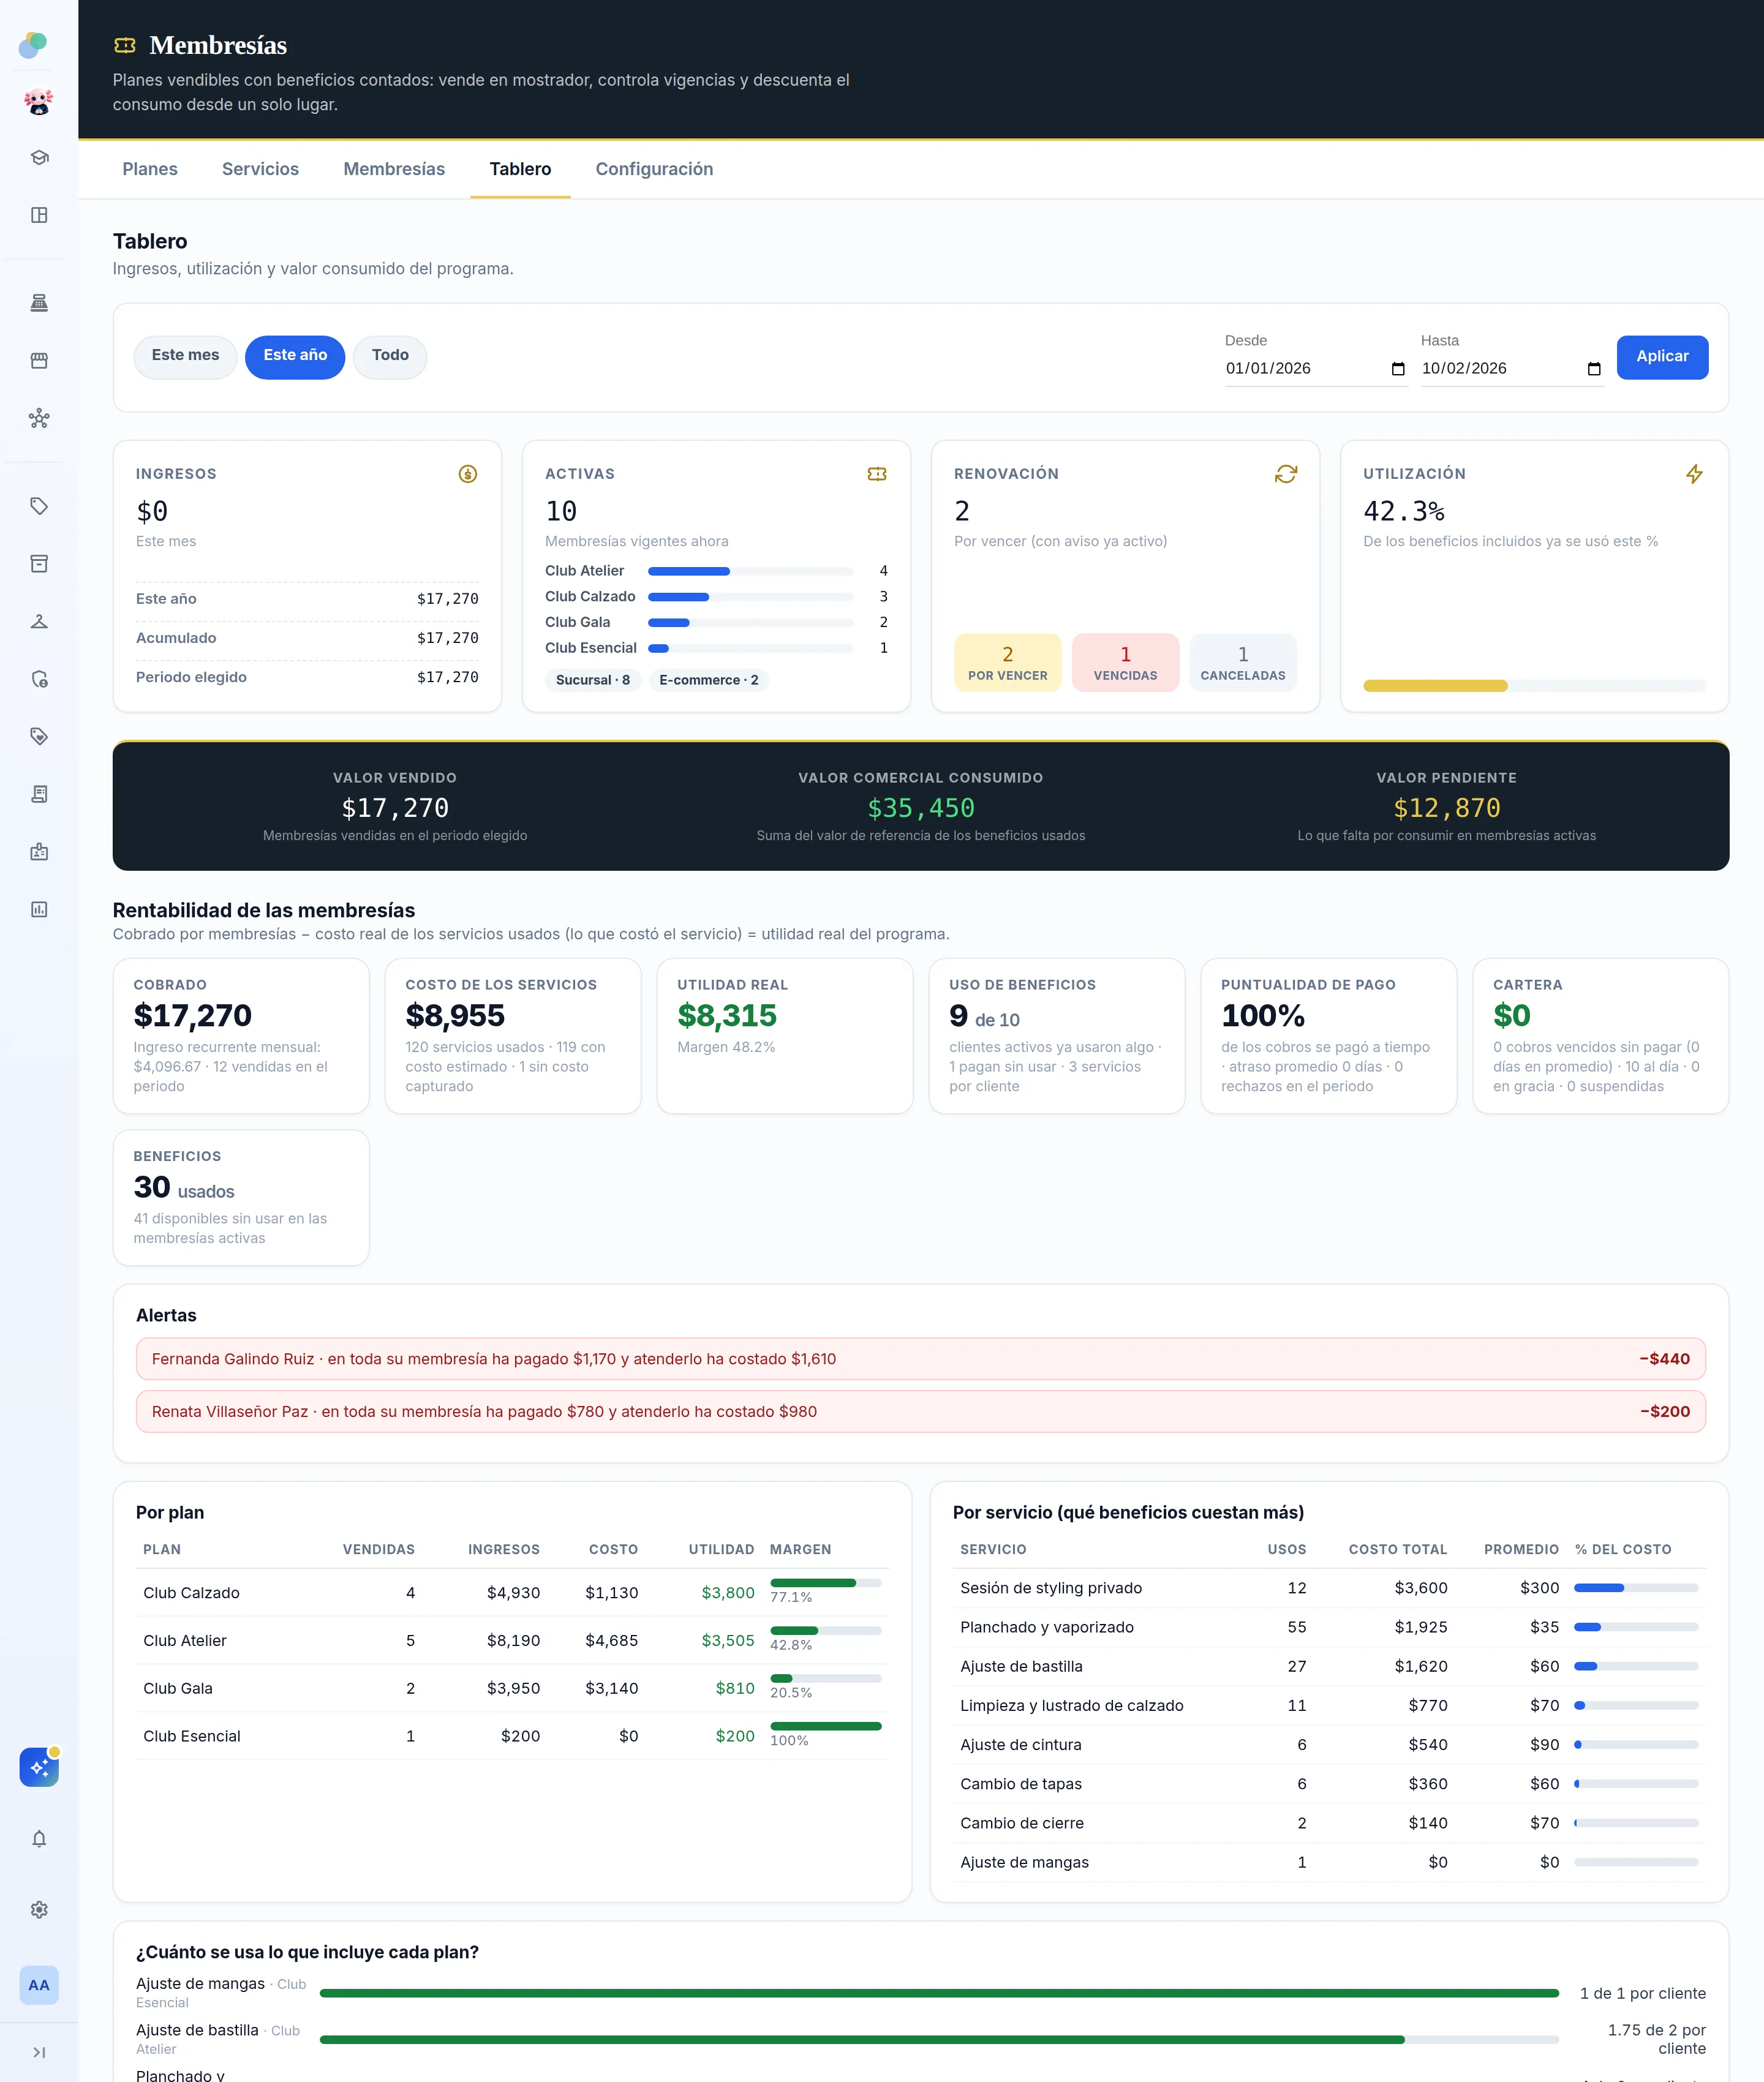Click the Club Atelier active memberships bar
Image resolution: width=1764 pixels, height=2082 pixels.
[750, 572]
